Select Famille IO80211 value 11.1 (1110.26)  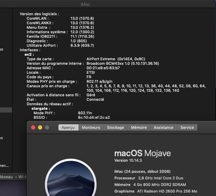tap(82, 36)
